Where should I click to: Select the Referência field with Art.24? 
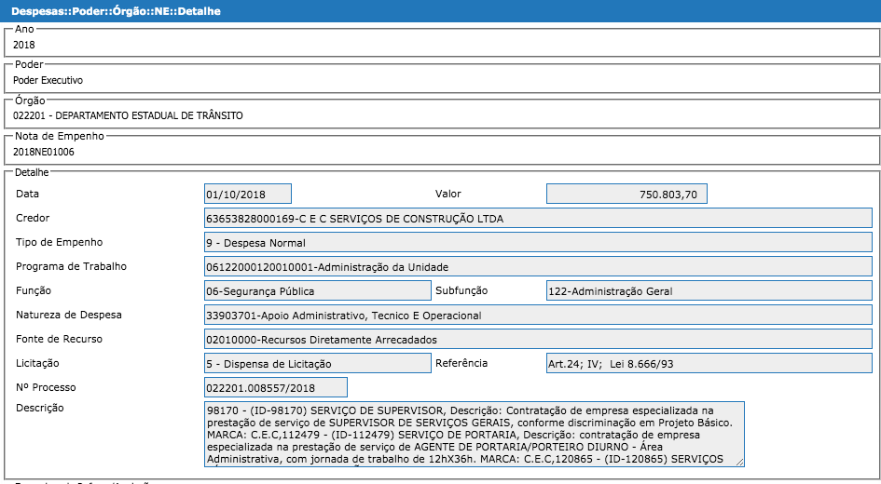[x=709, y=364]
